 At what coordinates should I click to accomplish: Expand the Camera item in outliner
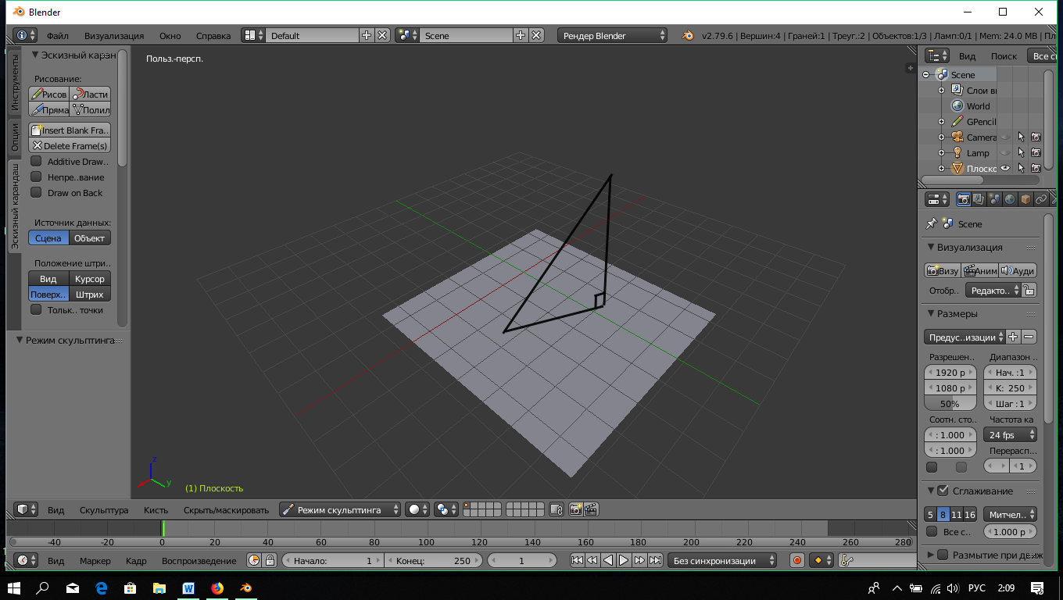pos(941,137)
